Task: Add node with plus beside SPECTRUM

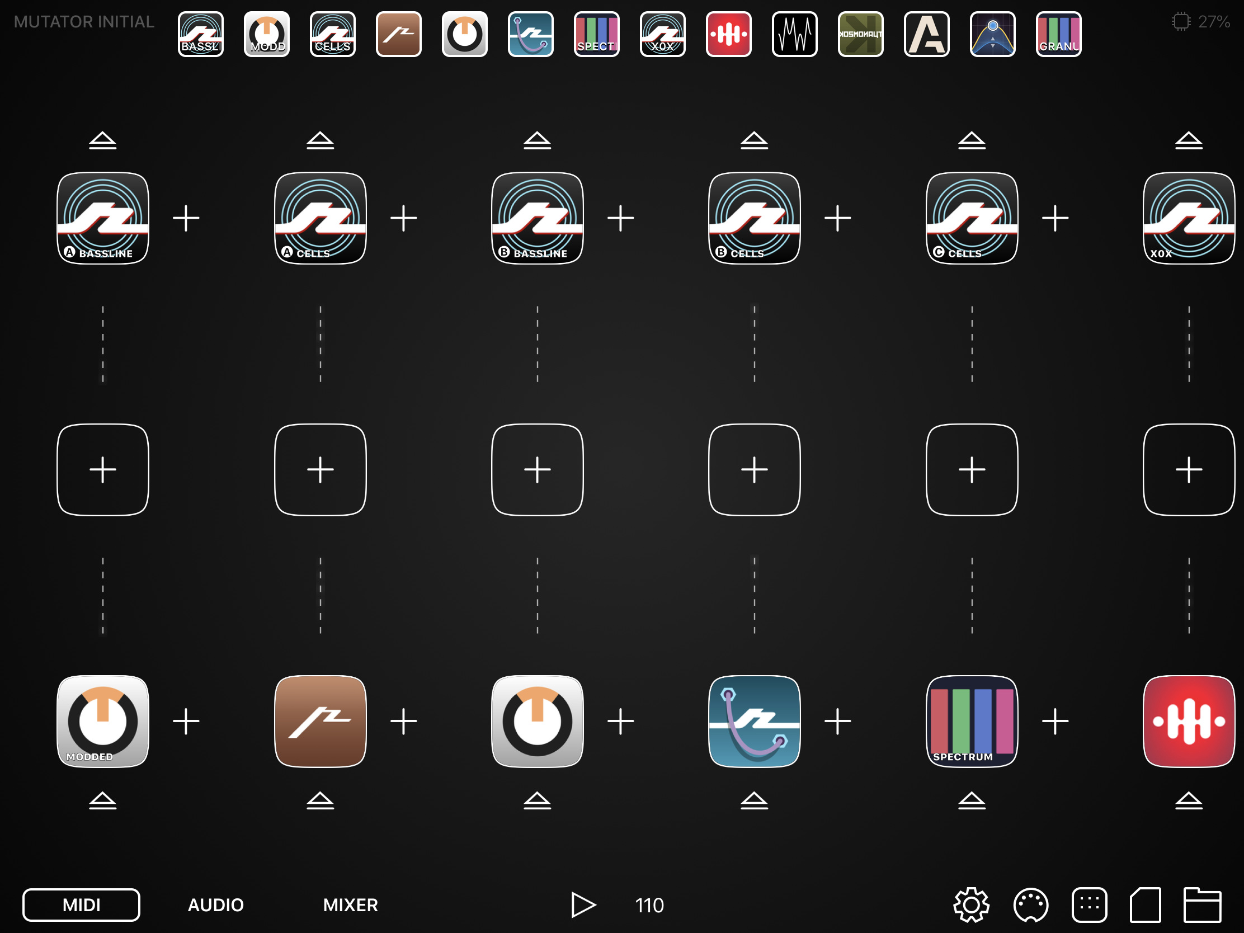Action: click(1055, 722)
